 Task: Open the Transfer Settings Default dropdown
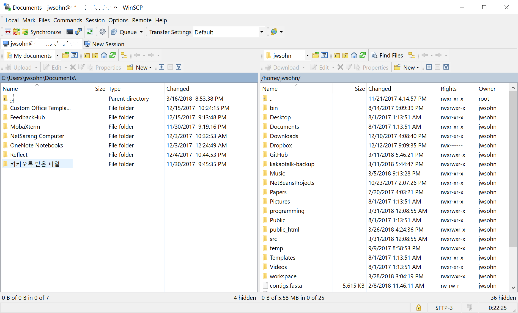(x=261, y=32)
